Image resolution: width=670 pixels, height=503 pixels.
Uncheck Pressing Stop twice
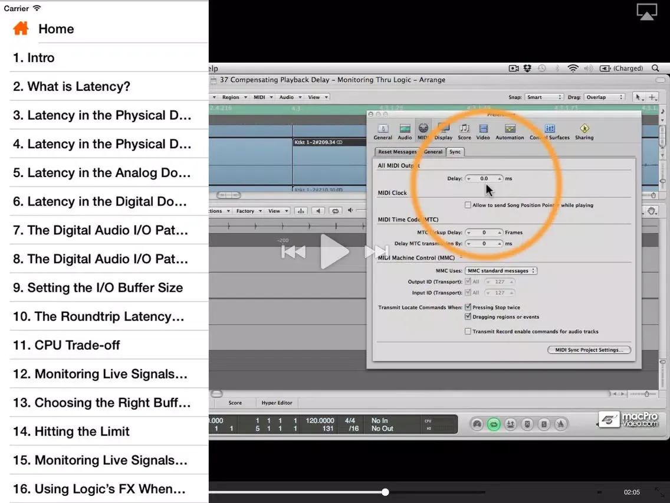pyautogui.click(x=468, y=307)
